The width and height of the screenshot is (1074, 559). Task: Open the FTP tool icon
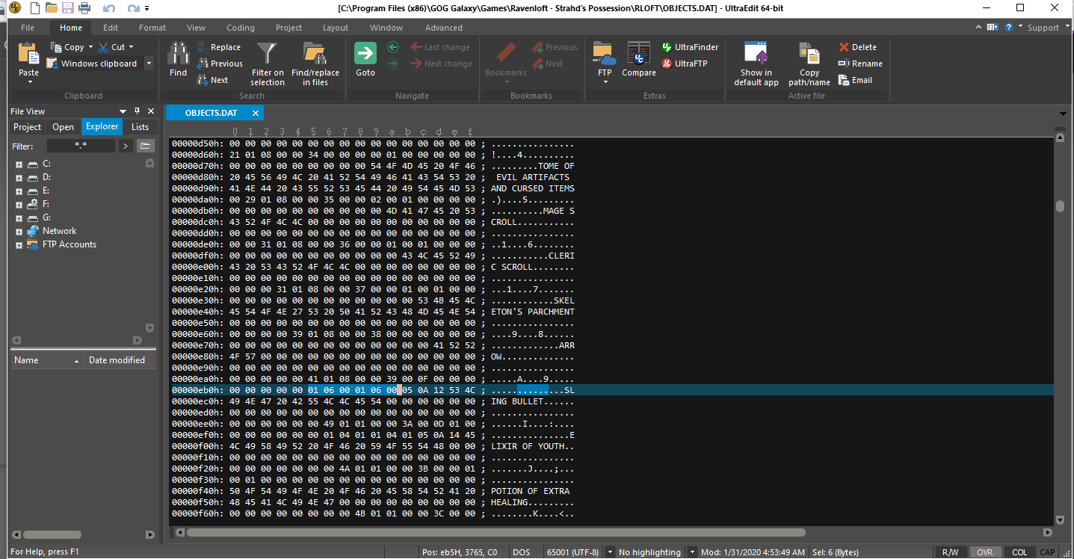604,54
